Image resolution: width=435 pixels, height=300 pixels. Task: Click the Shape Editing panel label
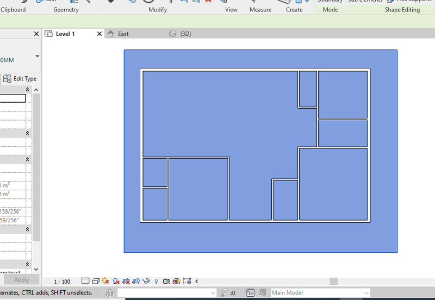[402, 10]
